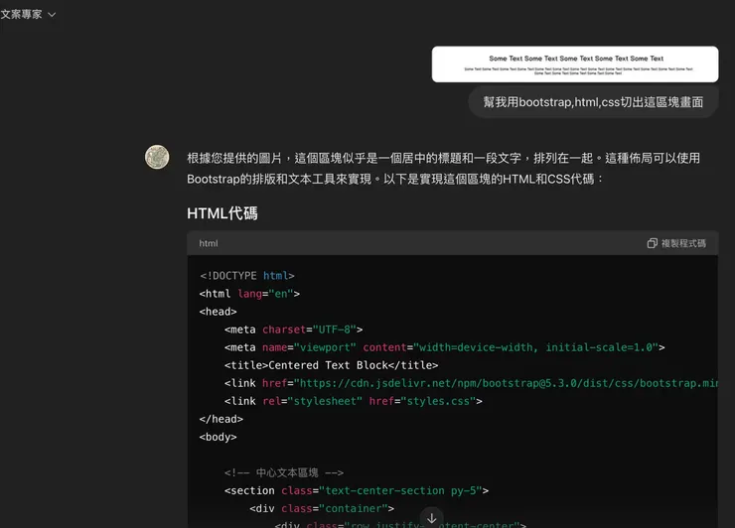
Task: Click the bootstrap request message bubble
Action: pyautogui.click(x=593, y=102)
